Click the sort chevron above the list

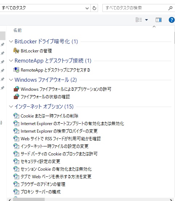point(154,26)
